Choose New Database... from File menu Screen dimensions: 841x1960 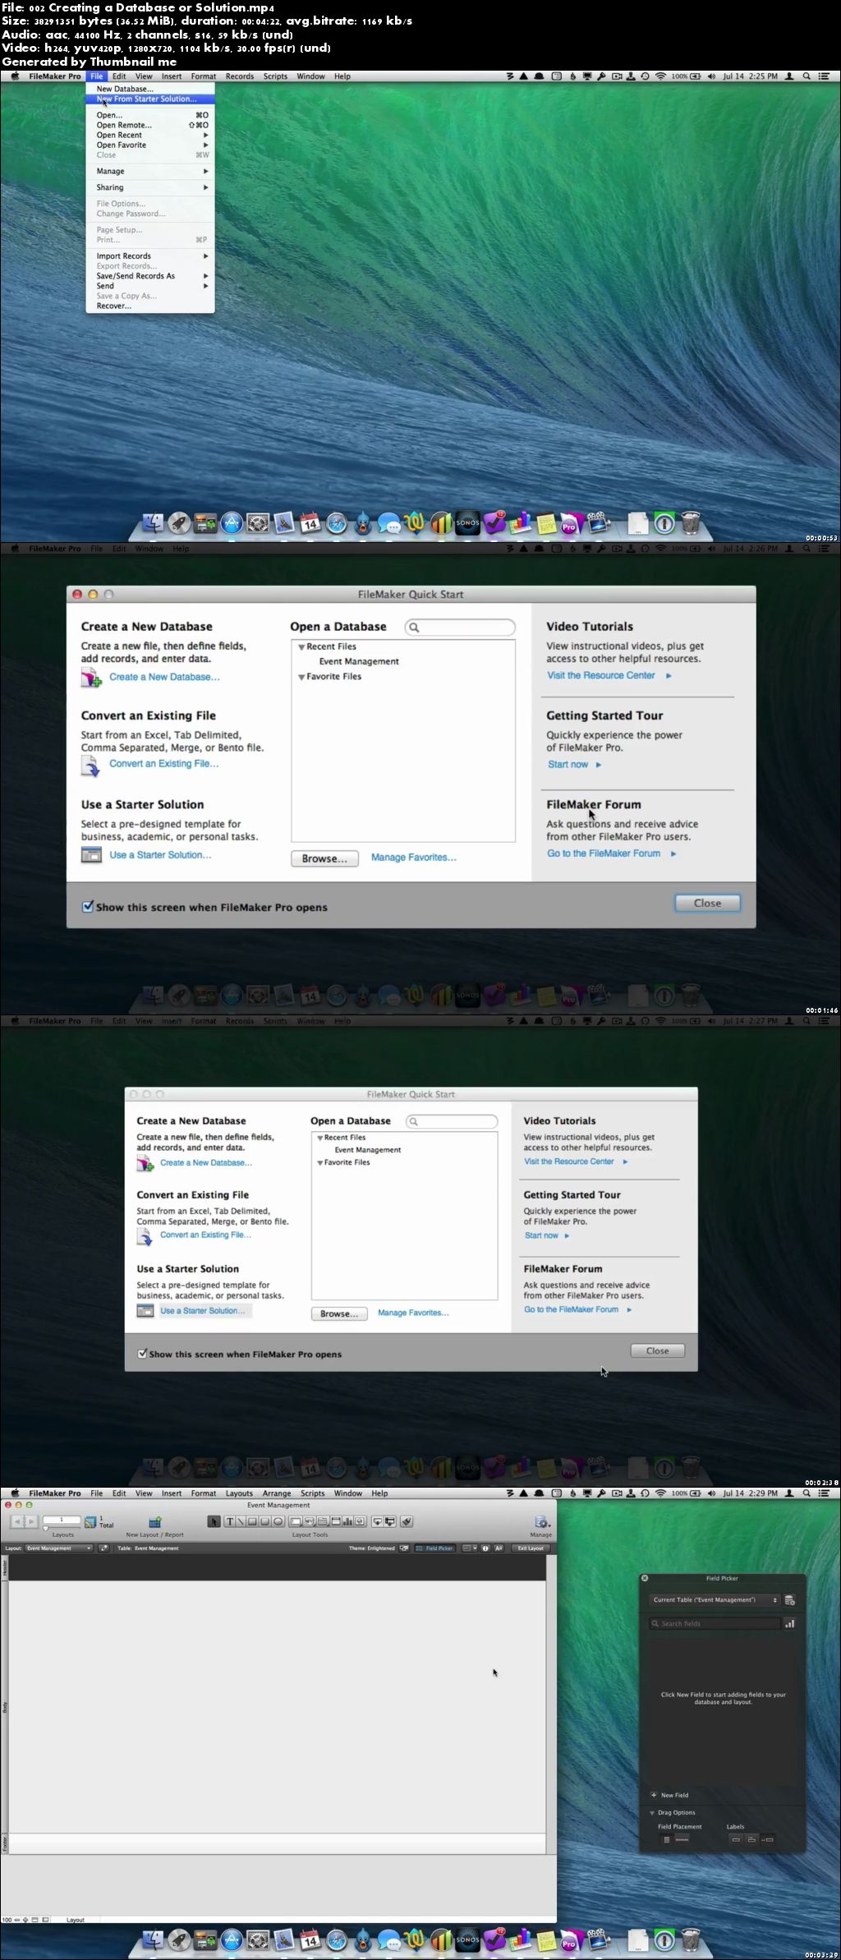(151, 89)
